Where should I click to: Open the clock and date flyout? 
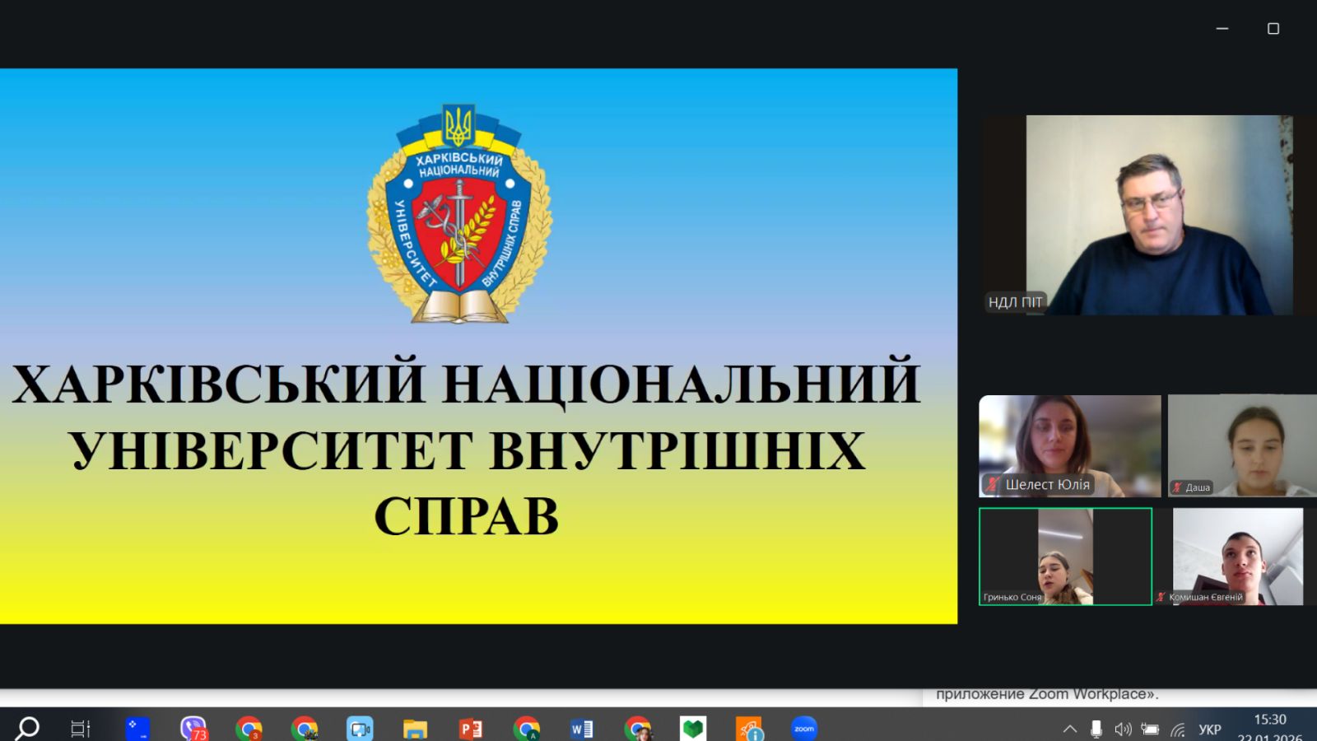pos(1269,728)
